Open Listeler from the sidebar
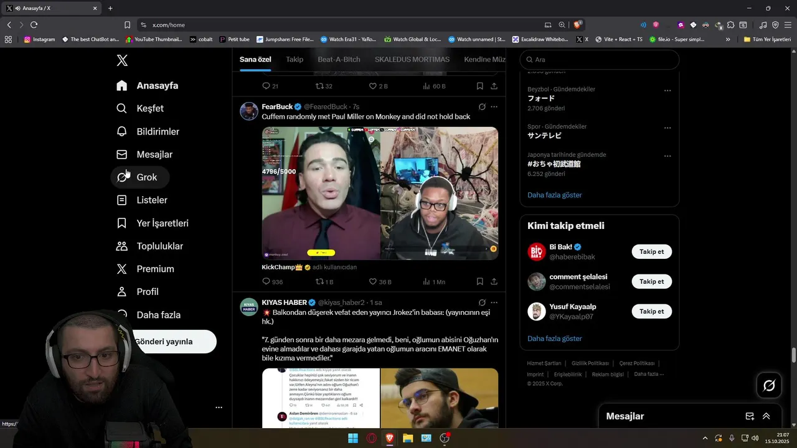This screenshot has width=797, height=448. pos(143,200)
